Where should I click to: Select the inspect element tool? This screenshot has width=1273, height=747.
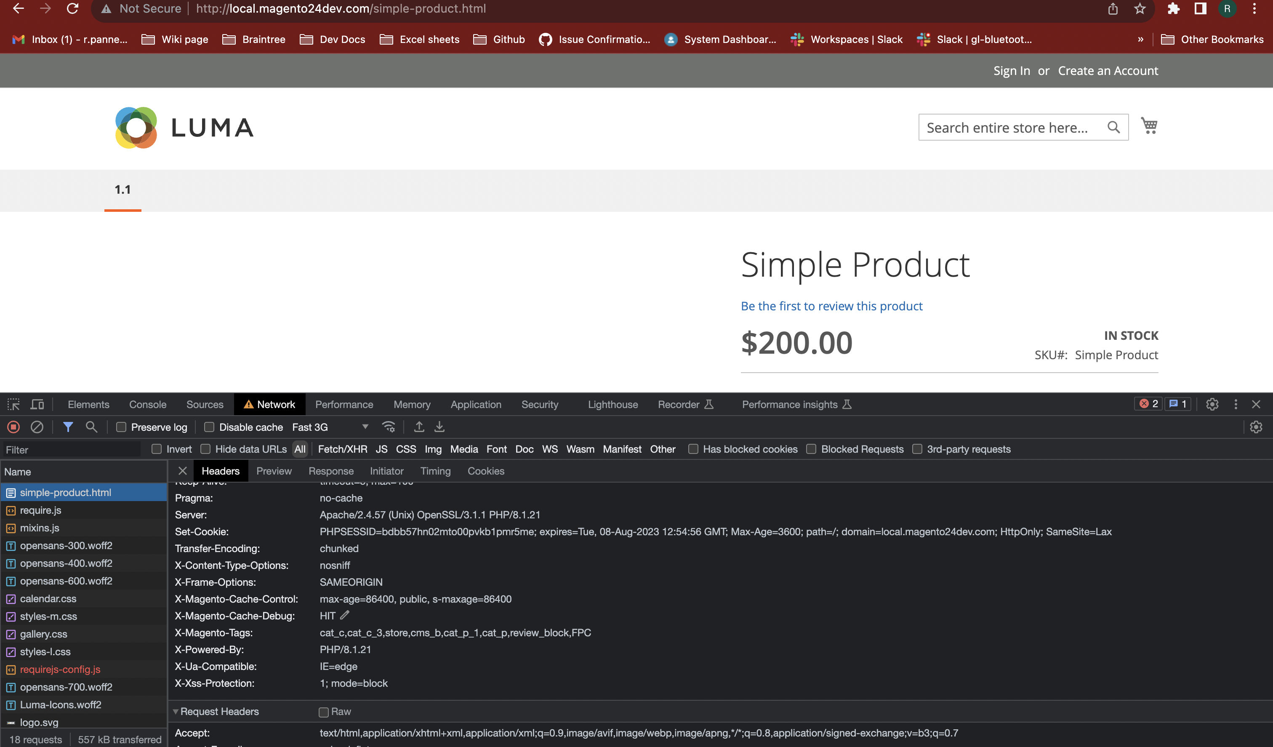pos(13,404)
